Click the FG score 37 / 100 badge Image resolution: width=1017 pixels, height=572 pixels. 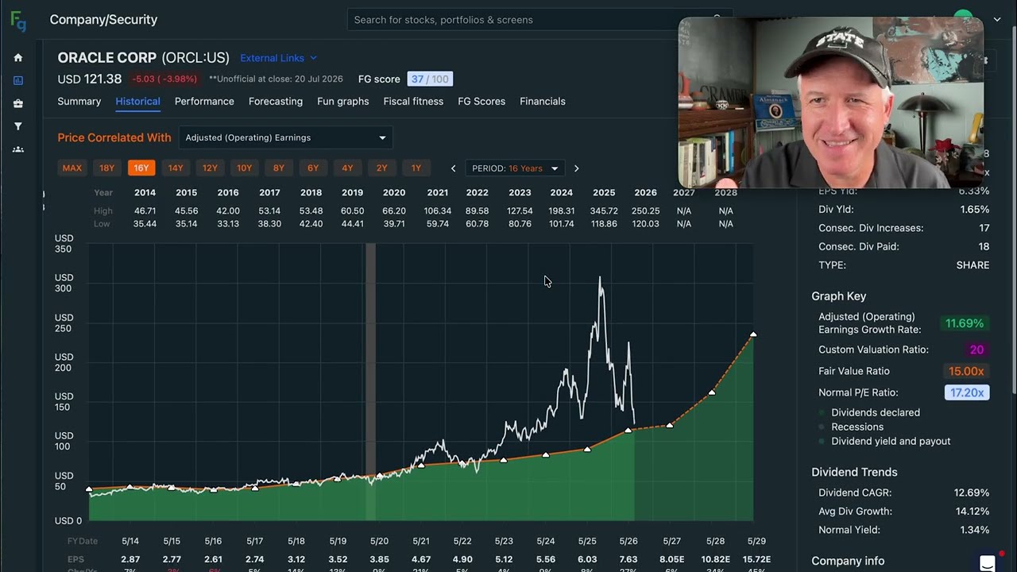(x=430, y=79)
